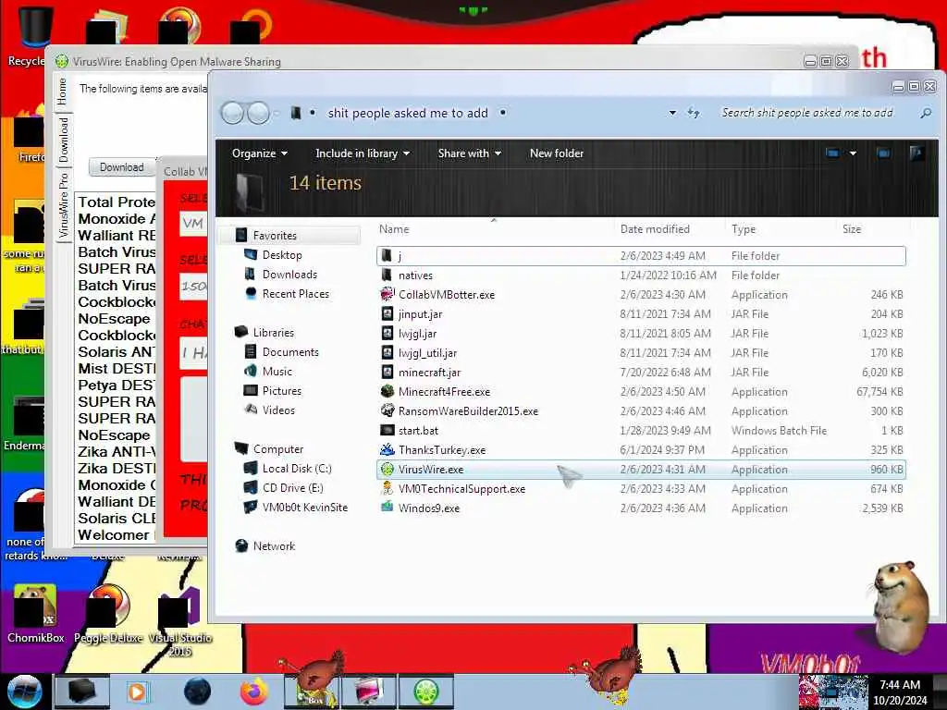Select Desktop in the Favorites list

click(x=282, y=255)
